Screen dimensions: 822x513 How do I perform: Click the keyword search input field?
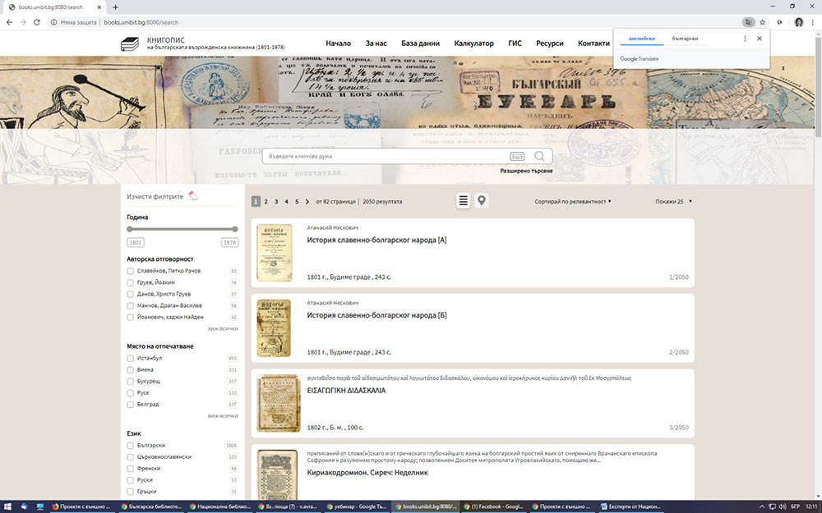387,156
